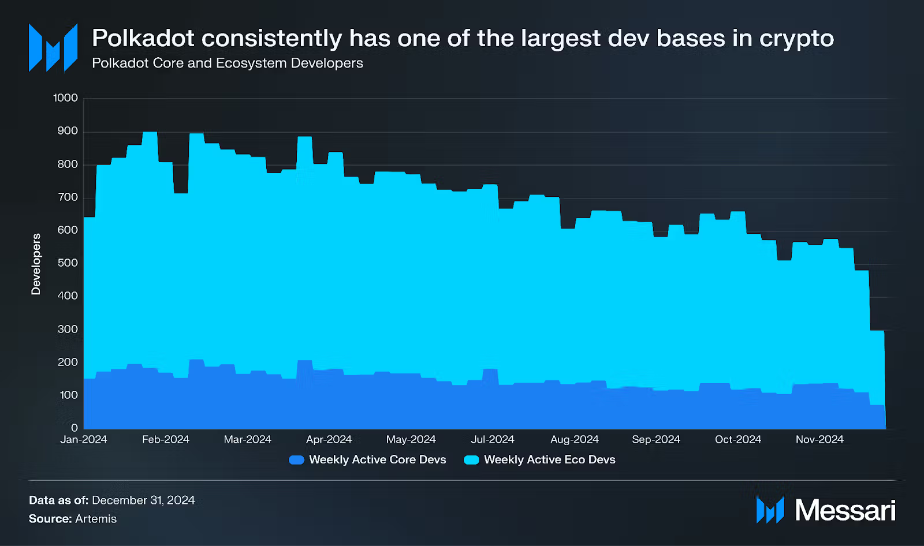Click the 300 y-axis value

point(68,330)
